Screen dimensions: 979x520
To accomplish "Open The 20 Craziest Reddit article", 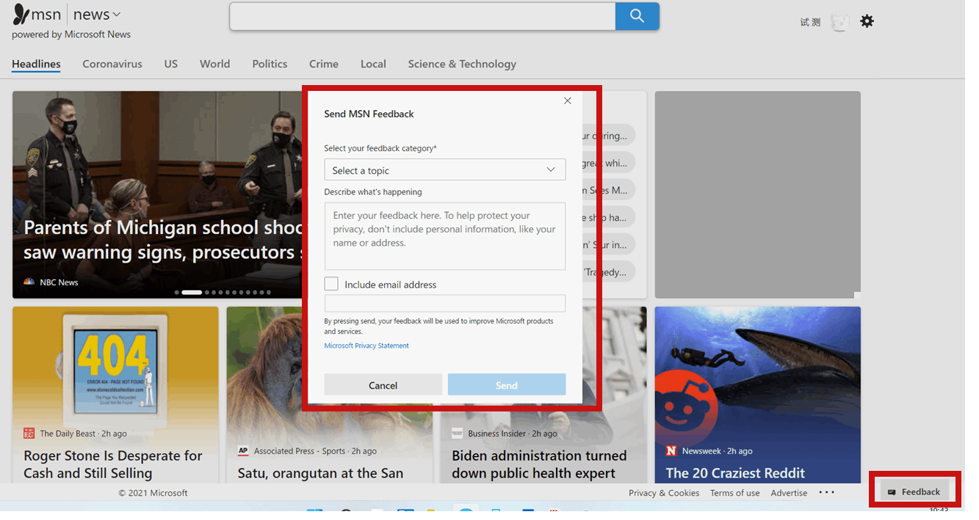I will click(735, 473).
